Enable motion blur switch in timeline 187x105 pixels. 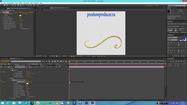58,62
